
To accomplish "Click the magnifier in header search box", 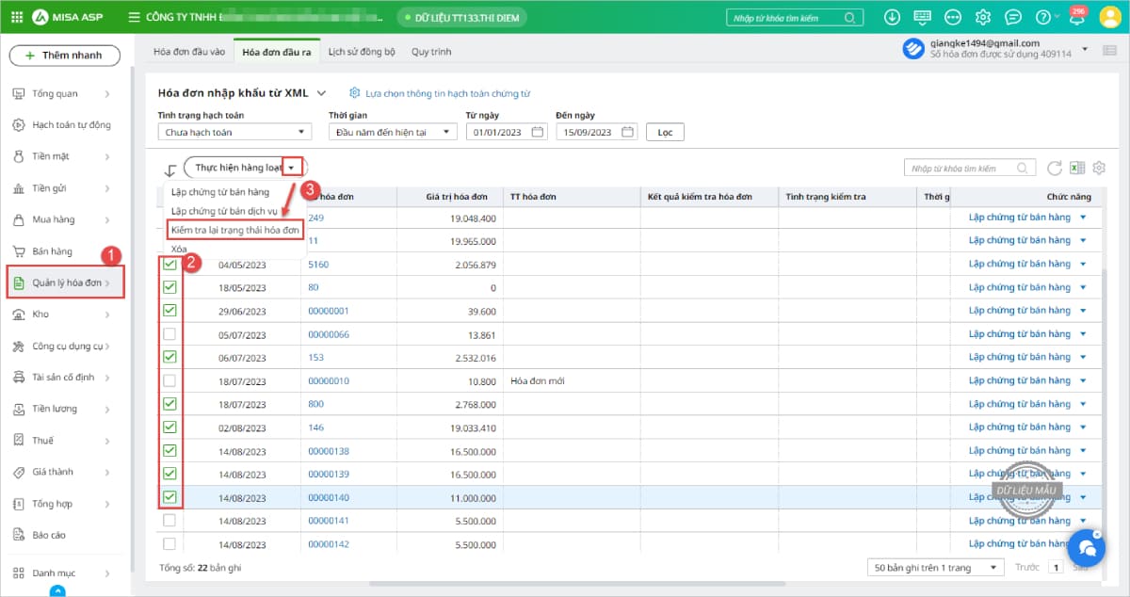I will [850, 18].
